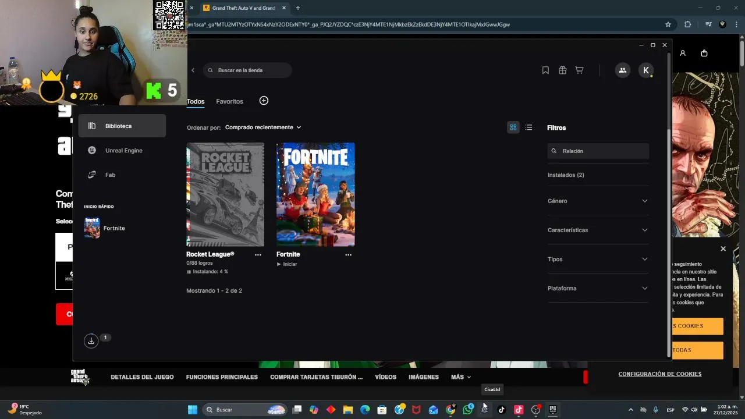
Task: Click the Relación filter search field
Action: click(x=598, y=151)
